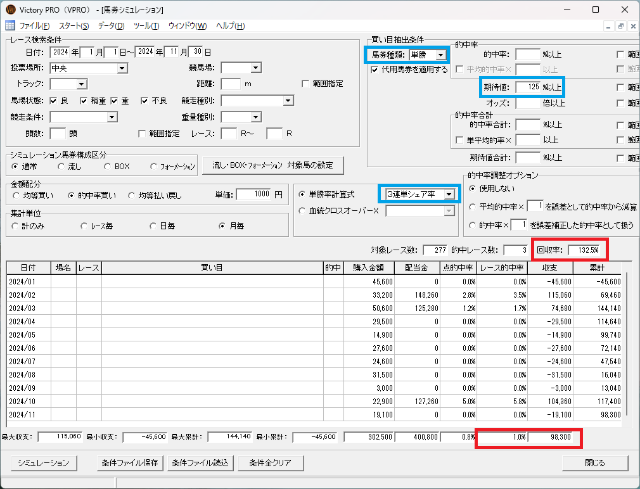This screenshot has height=489, width=640.
Task: Open the ヘルプ(H) menu
Action: pos(230,26)
